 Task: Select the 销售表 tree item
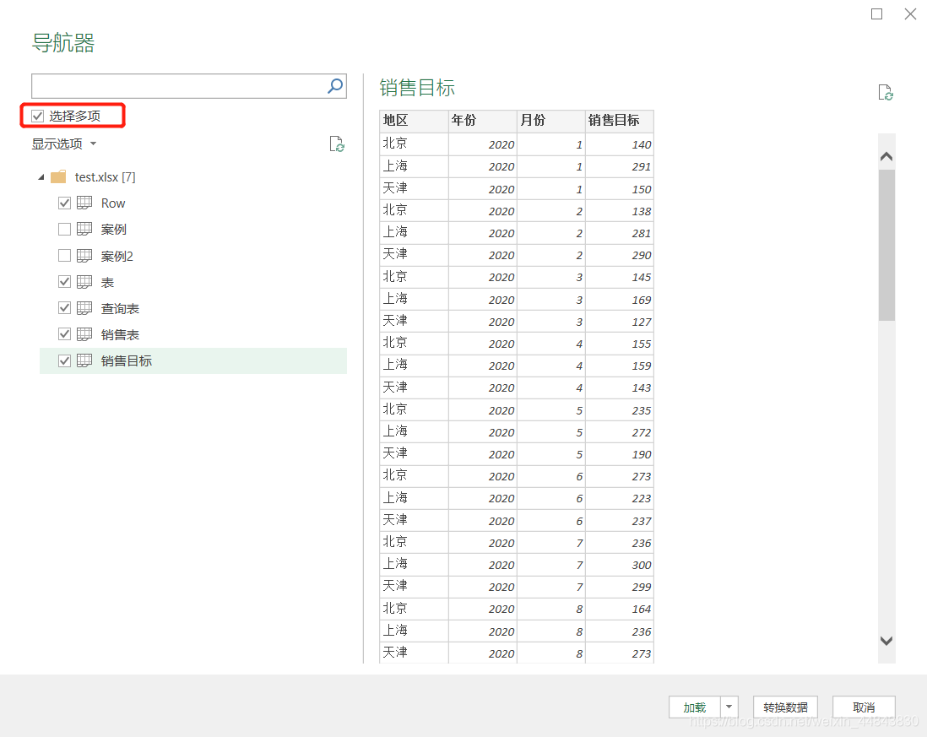(120, 334)
